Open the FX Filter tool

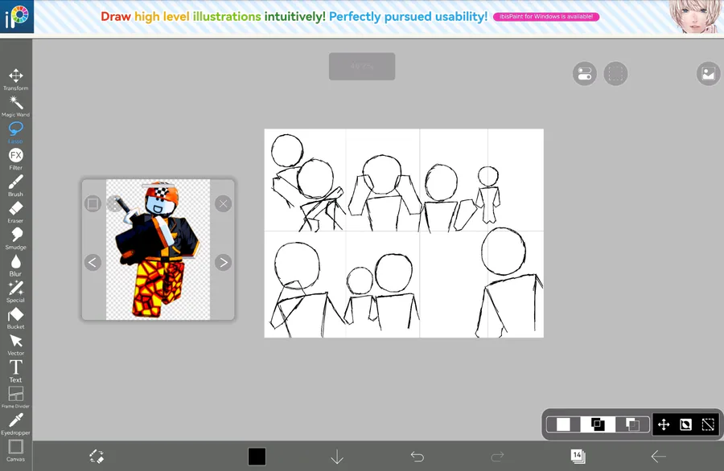(16, 159)
